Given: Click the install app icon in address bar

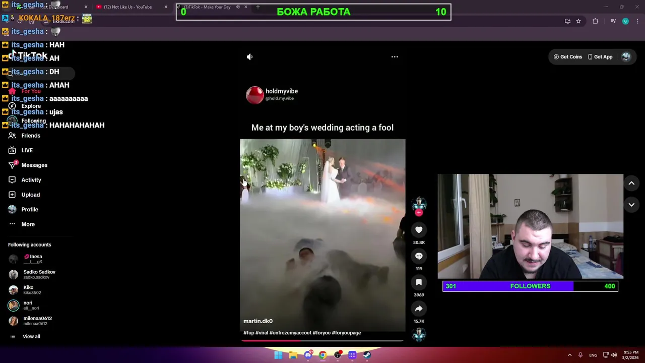Looking at the screenshot, I should click(x=567, y=21).
